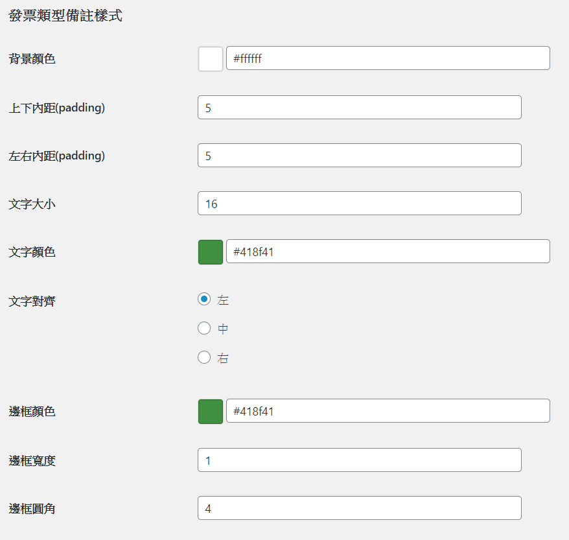Open the 邊框顏色 green color swatch
Screen dimensions: 569x540
point(211,412)
